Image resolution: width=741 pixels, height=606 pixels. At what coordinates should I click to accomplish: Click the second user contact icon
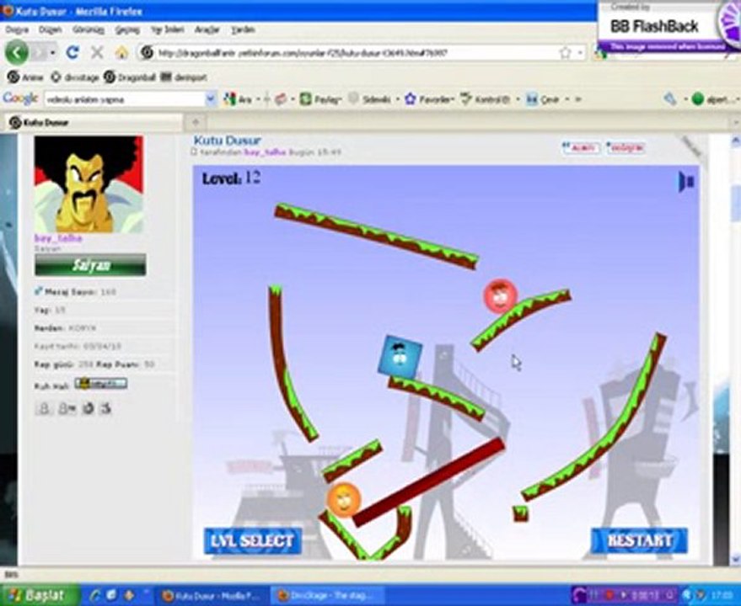coord(67,407)
